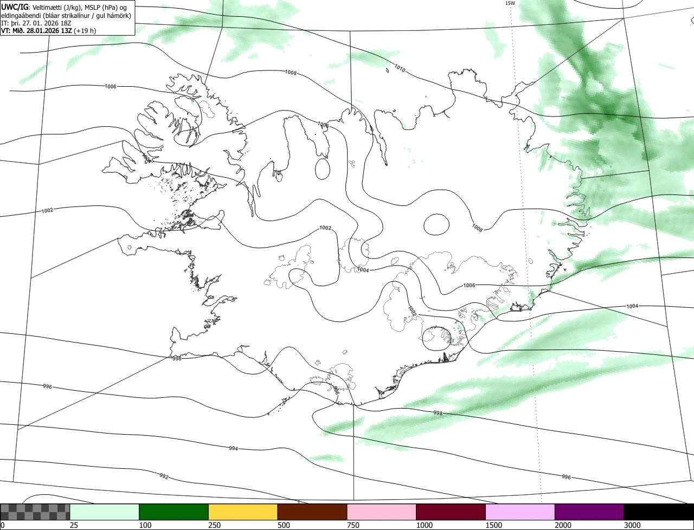Select the brown 500–750 legend swatch
Viewport: 694px width, 530px height.
pos(312,512)
